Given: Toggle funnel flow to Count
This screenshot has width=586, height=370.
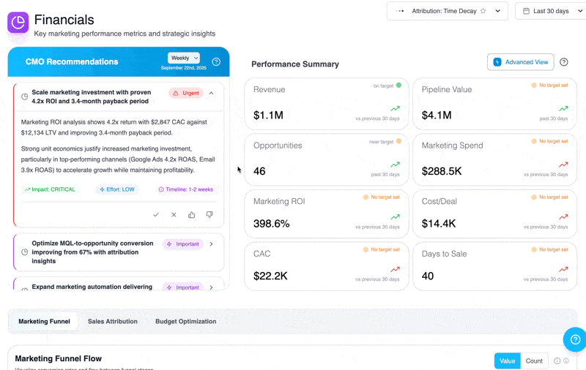Looking at the screenshot, I should (534, 361).
